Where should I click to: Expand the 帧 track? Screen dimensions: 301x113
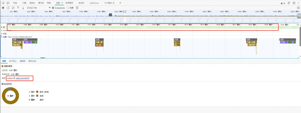click(2, 27)
